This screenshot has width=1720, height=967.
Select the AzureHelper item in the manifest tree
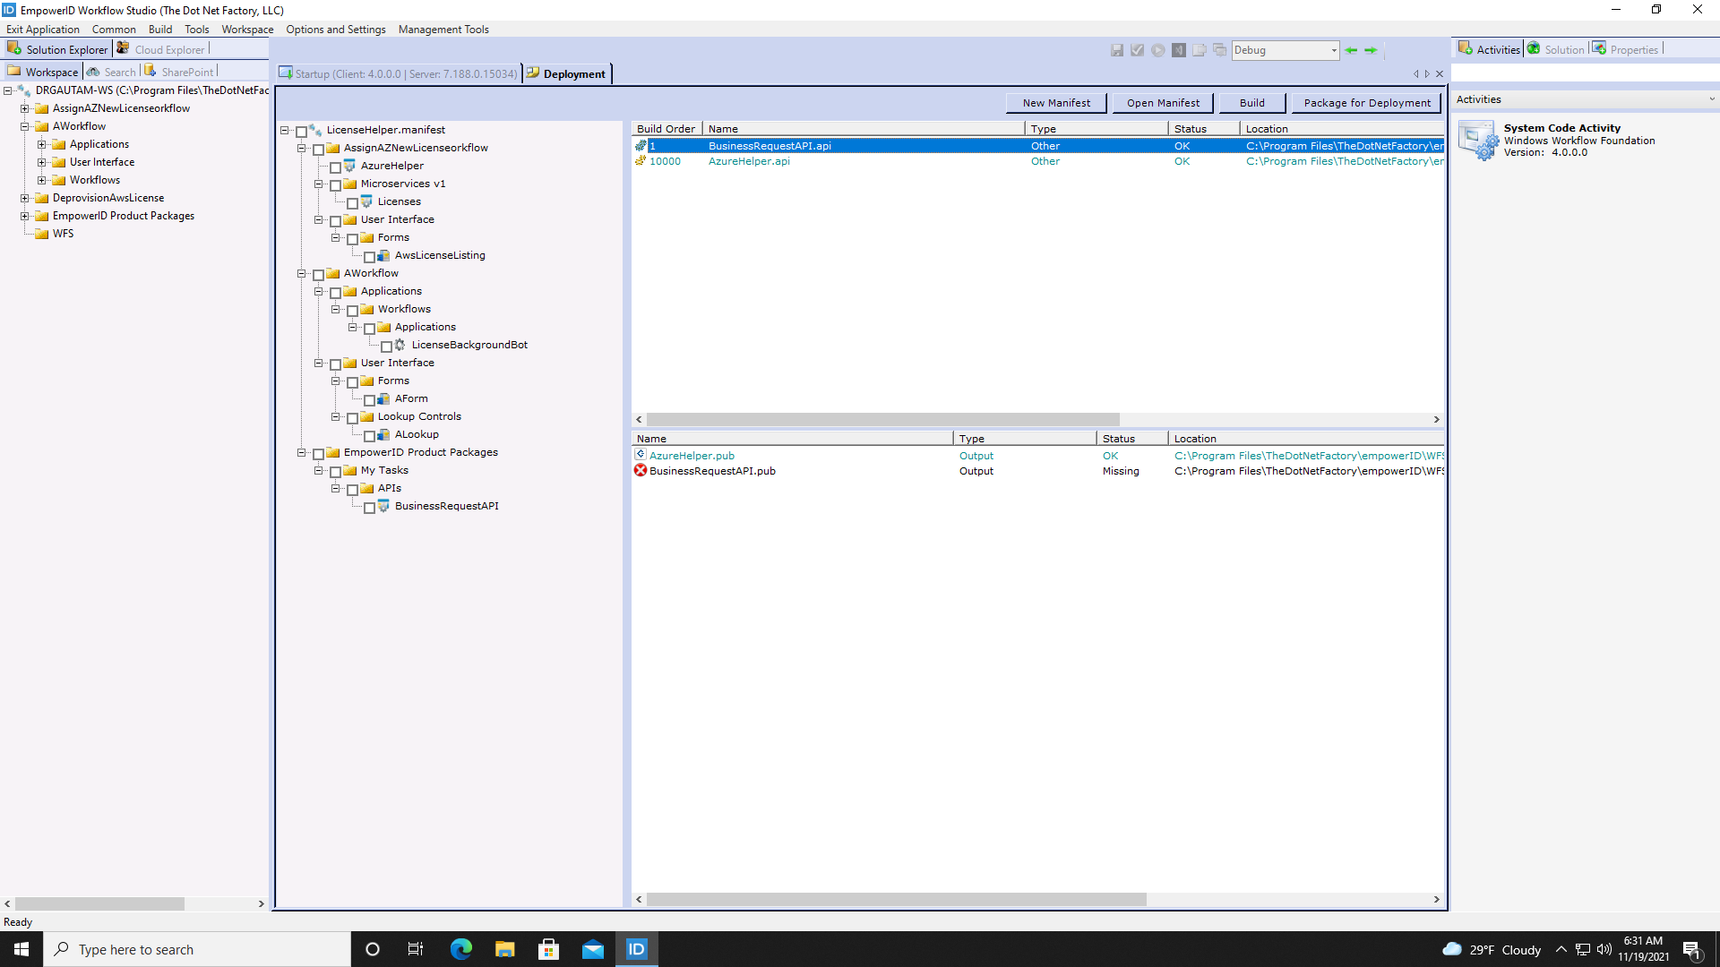coord(391,166)
